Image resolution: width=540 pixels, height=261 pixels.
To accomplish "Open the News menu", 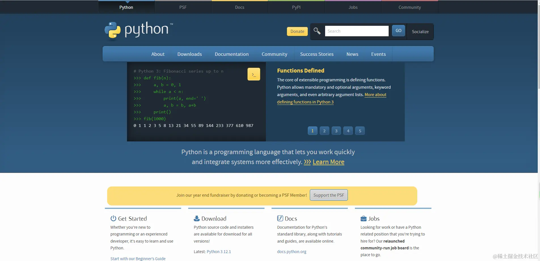I will pos(352,54).
